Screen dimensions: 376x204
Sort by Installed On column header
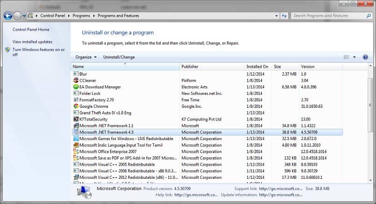(258, 66)
